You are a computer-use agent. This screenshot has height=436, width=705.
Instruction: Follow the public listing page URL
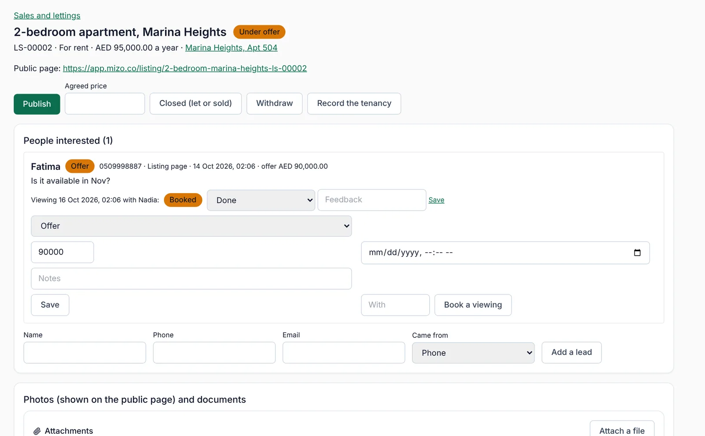185,68
